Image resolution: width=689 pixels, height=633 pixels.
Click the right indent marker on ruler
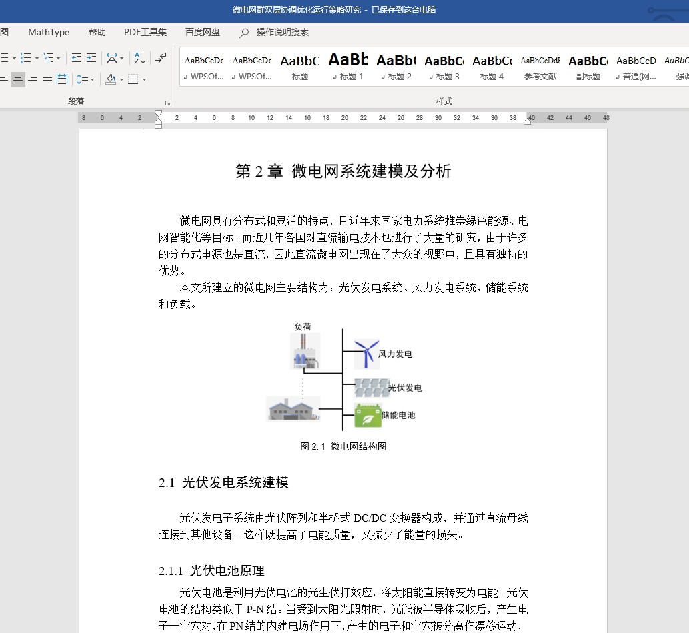coord(528,121)
